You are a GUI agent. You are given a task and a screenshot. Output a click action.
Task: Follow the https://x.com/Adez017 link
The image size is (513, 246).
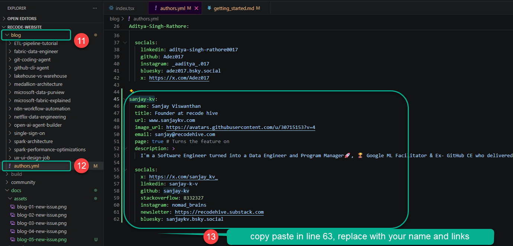[179, 78]
